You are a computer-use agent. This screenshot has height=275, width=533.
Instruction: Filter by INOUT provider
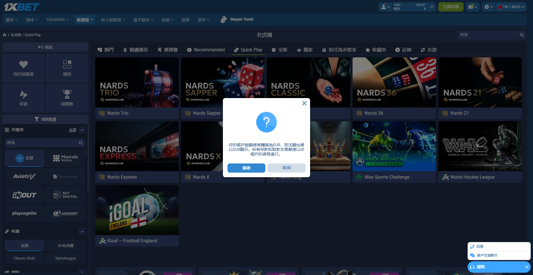click(x=25, y=195)
